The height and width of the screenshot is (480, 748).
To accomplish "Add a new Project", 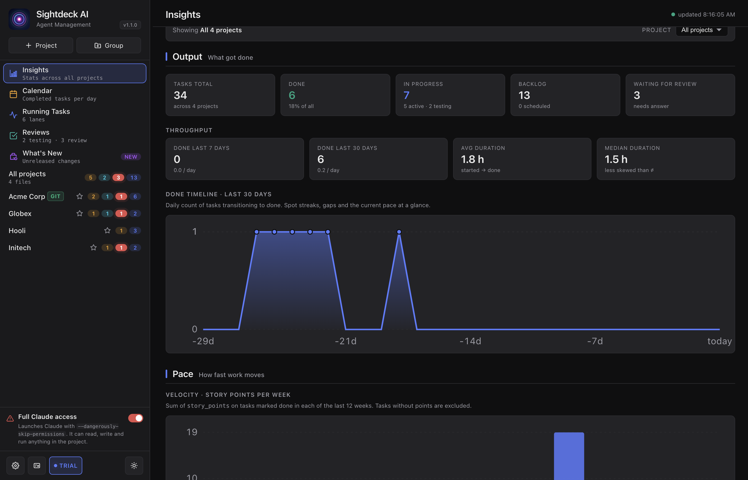I will (41, 46).
